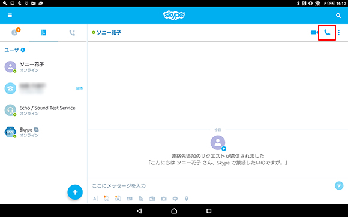Tap the add new contact plus button
The height and width of the screenshot is (217, 348).
click(x=75, y=192)
